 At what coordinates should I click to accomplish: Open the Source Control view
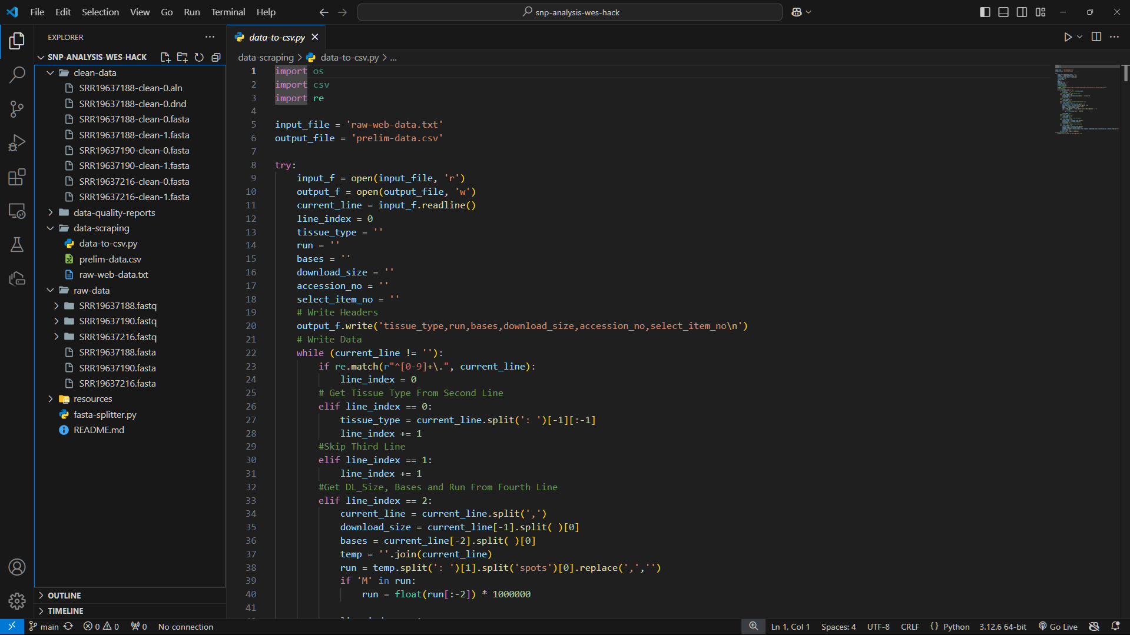[17, 109]
